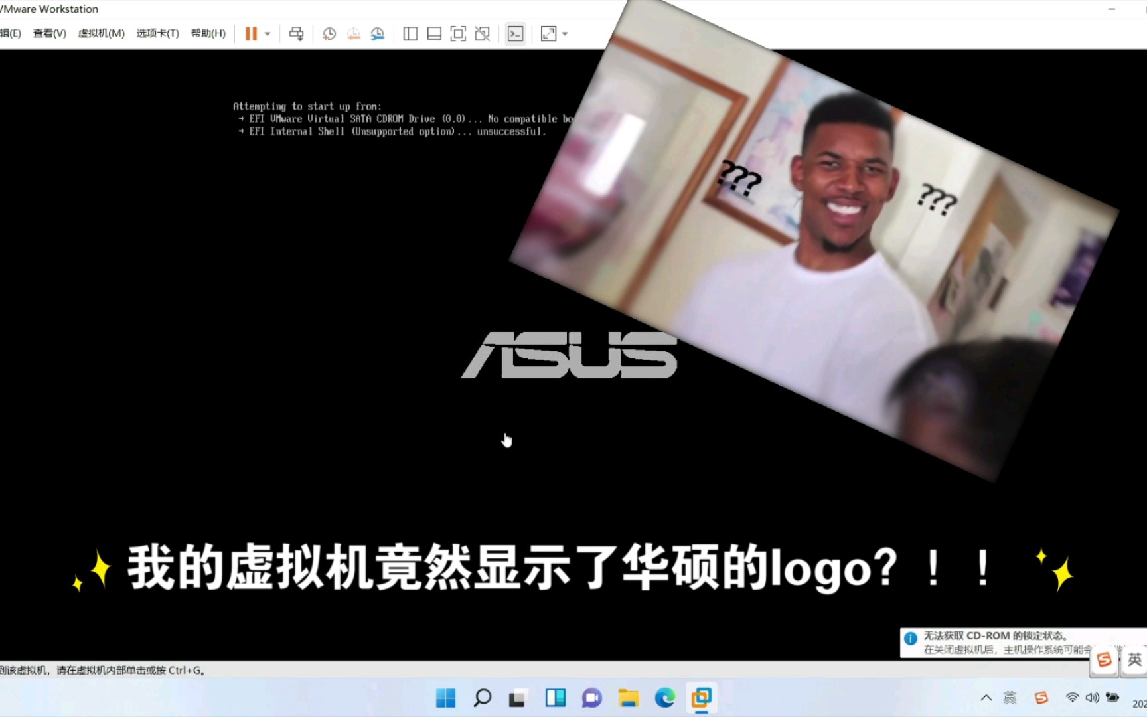Open the Windows Start menu
This screenshot has height=717, width=1147.
coord(445,698)
